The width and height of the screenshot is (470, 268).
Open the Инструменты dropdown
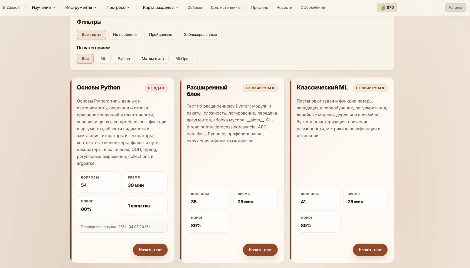(81, 7)
